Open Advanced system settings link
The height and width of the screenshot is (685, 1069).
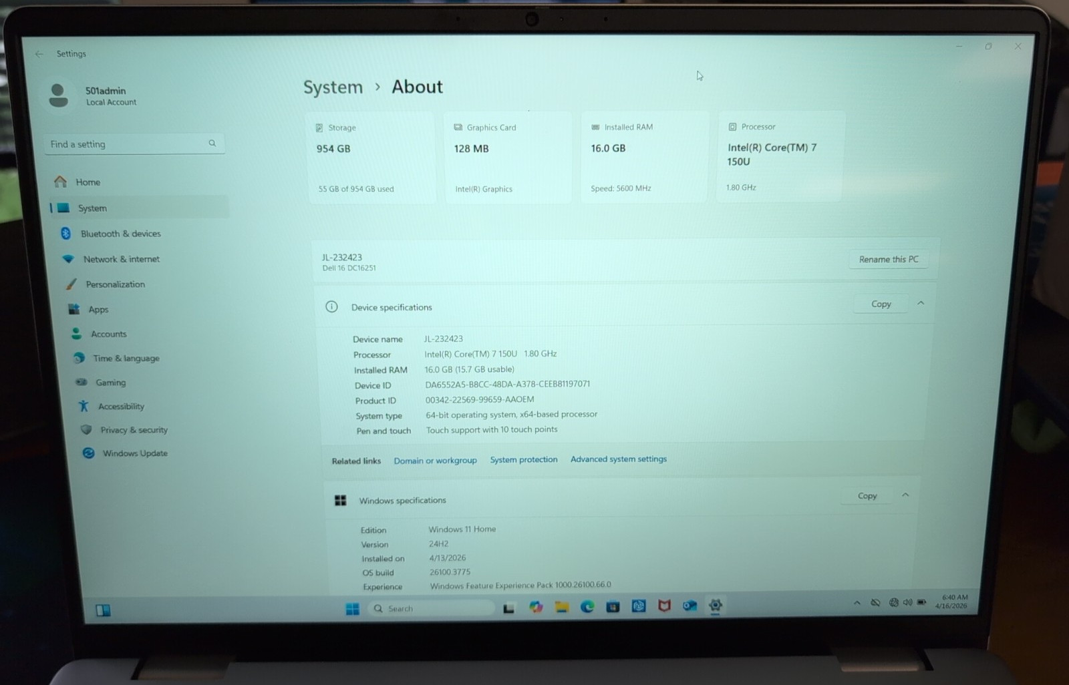click(618, 459)
